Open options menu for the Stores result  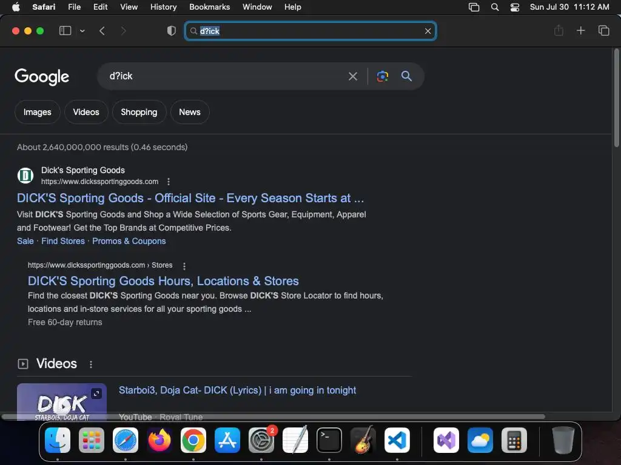tap(184, 266)
